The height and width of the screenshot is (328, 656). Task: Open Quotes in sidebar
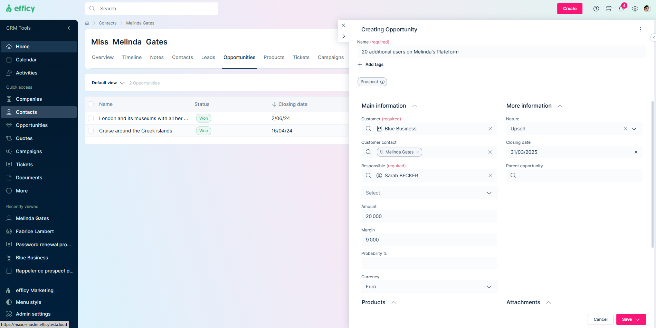point(39,138)
